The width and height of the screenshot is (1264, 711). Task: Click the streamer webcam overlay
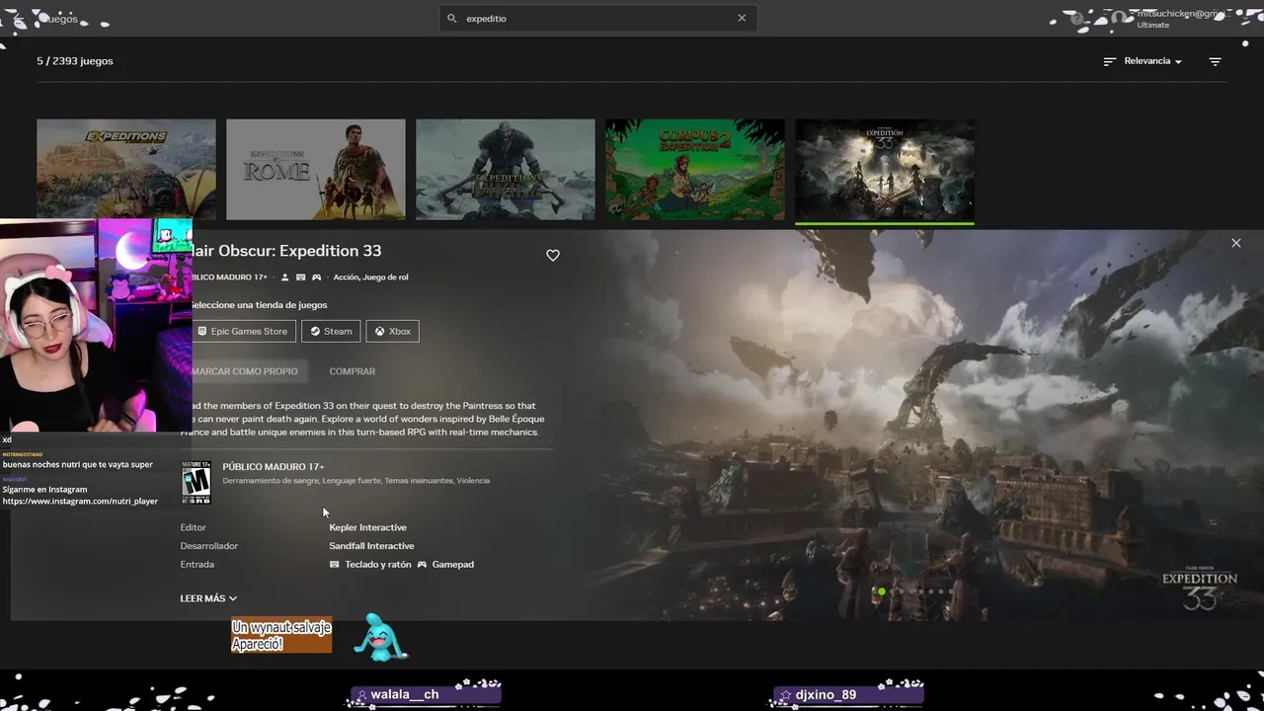(x=96, y=325)
